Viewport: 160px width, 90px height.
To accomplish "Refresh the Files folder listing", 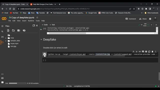I will point(13,30).
